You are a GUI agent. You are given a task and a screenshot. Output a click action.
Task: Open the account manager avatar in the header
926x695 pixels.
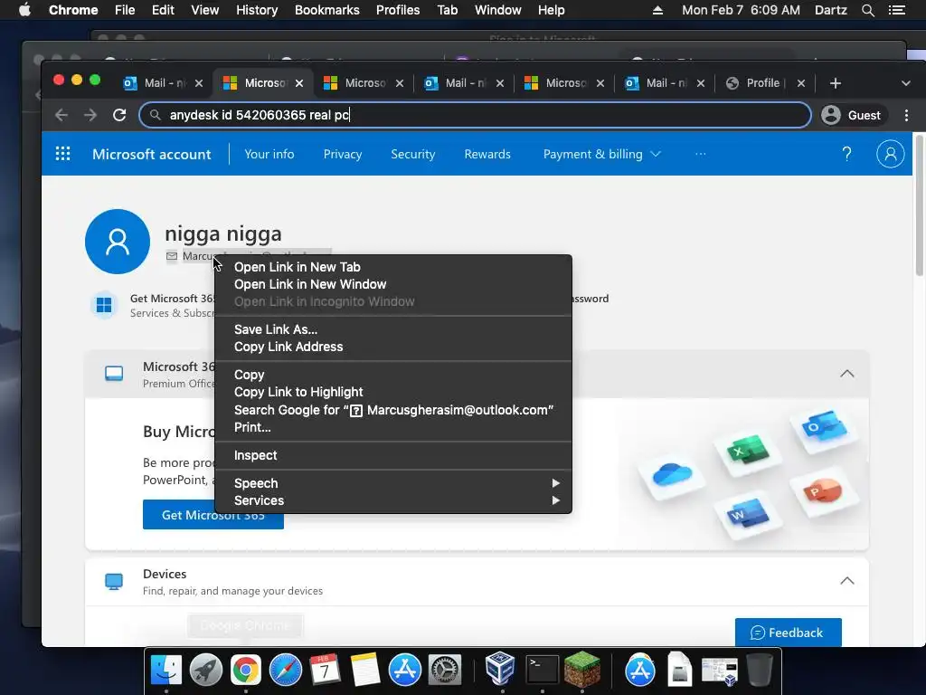click(890, 154)
